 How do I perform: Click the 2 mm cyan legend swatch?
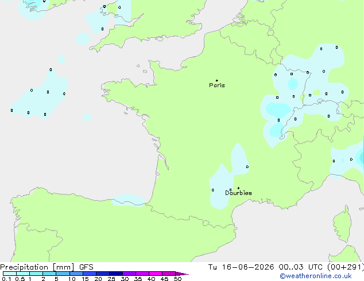(x=49, y=274)
